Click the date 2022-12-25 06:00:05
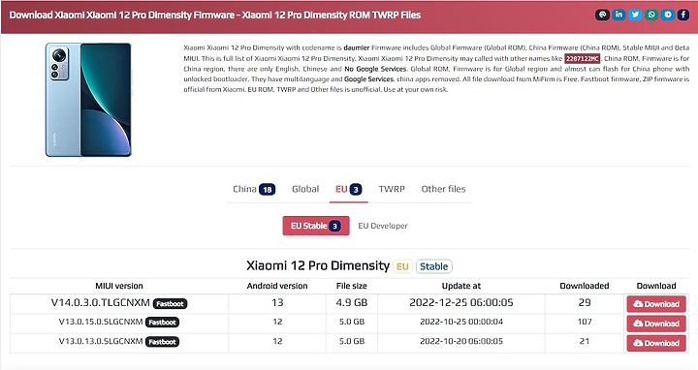Screen dimensions: 698x370 click(x=461, y=303)
